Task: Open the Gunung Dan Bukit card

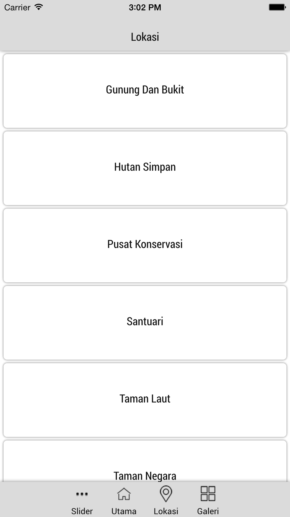Action: click(145, 91)
